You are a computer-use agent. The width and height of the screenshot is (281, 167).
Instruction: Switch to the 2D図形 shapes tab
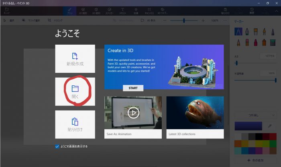coord(83,11)
